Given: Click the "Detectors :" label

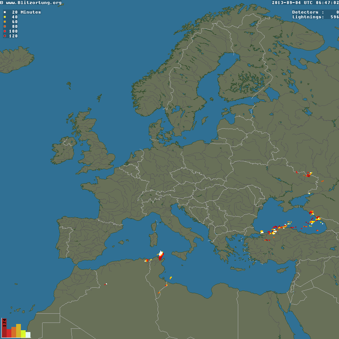Looking at the screenshot, I should coord(308,12).
